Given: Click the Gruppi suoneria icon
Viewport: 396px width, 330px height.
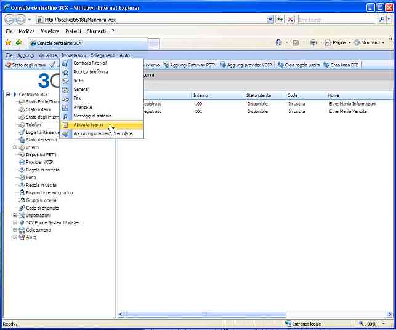Looking at the screenshot, I should click(22, 200).
